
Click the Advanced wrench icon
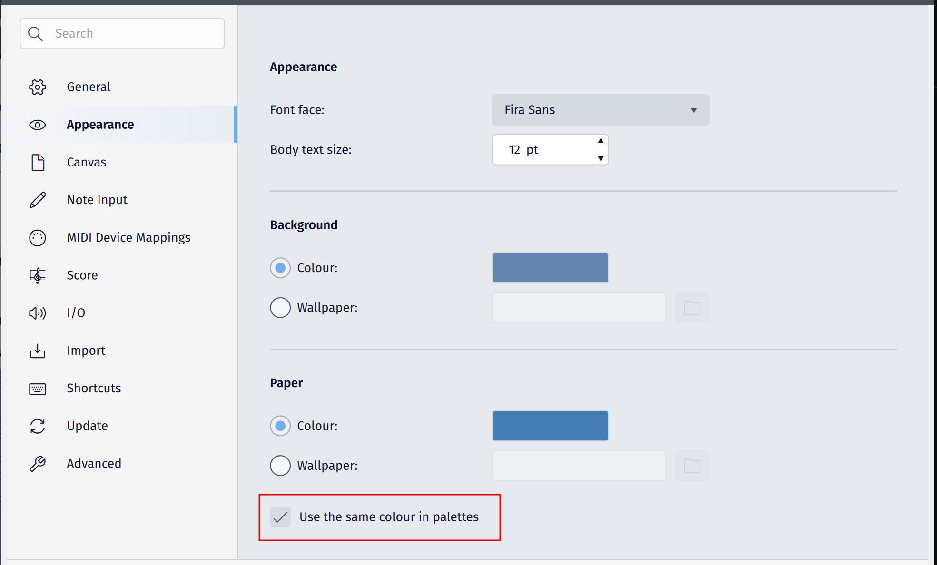click(38, 464)
